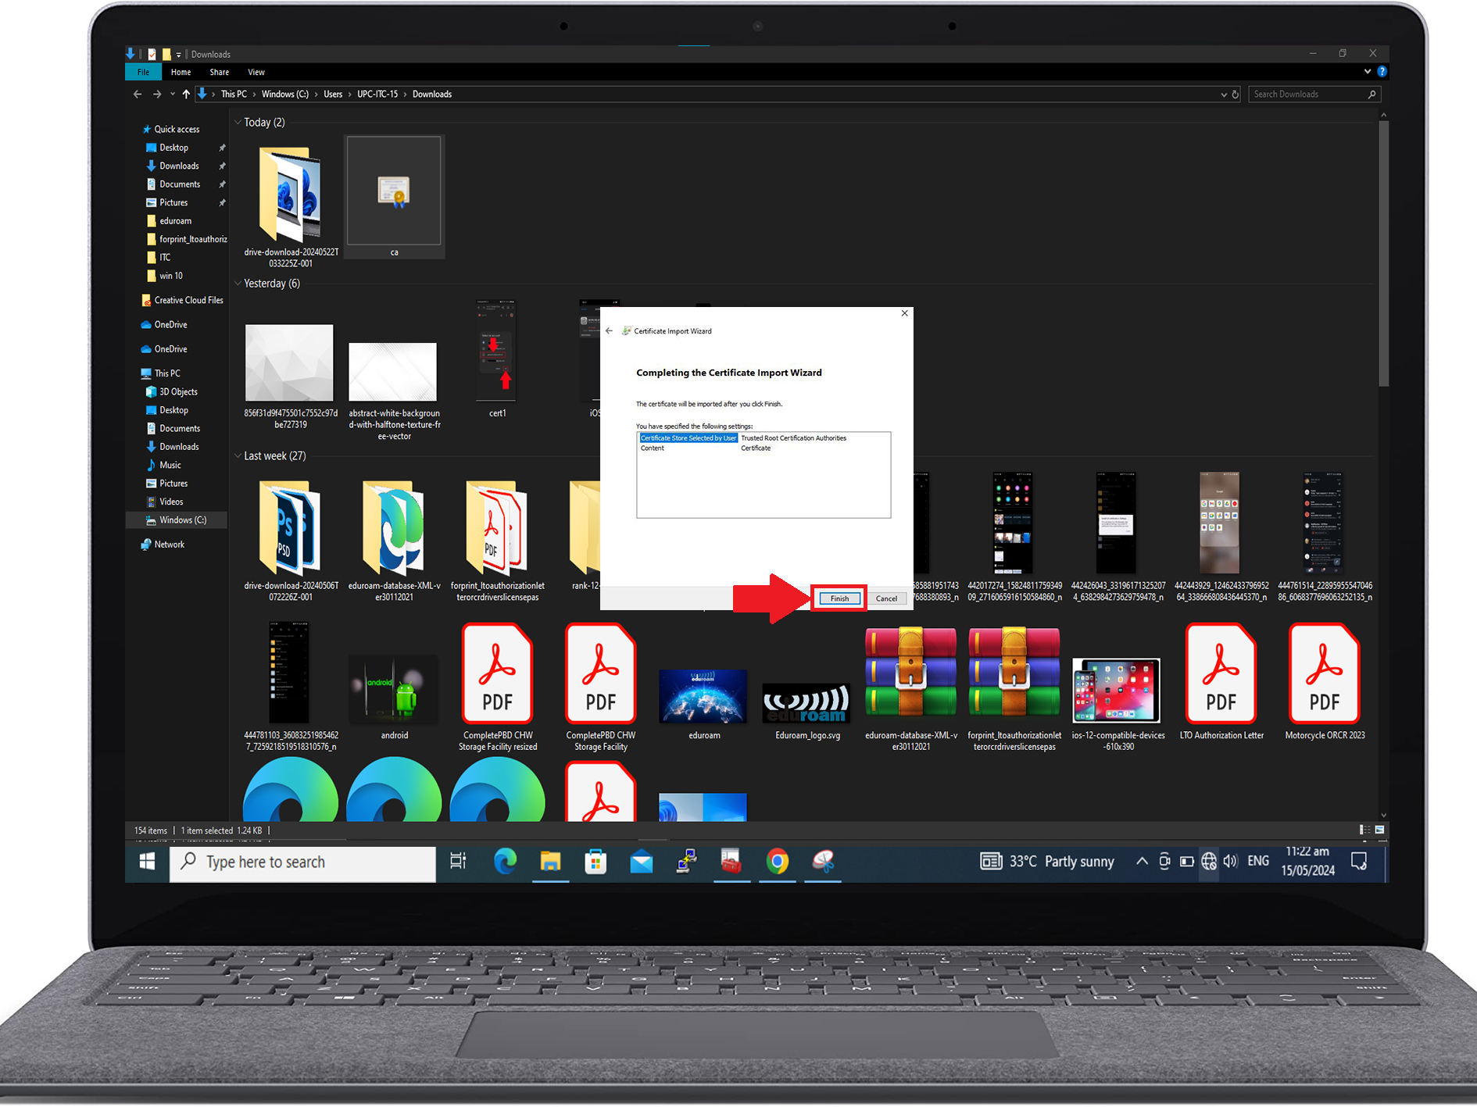Viewport: 1477px width, 1107px height.
Task: Open Microsoft Store from taskbar
Action: point(595,862)
